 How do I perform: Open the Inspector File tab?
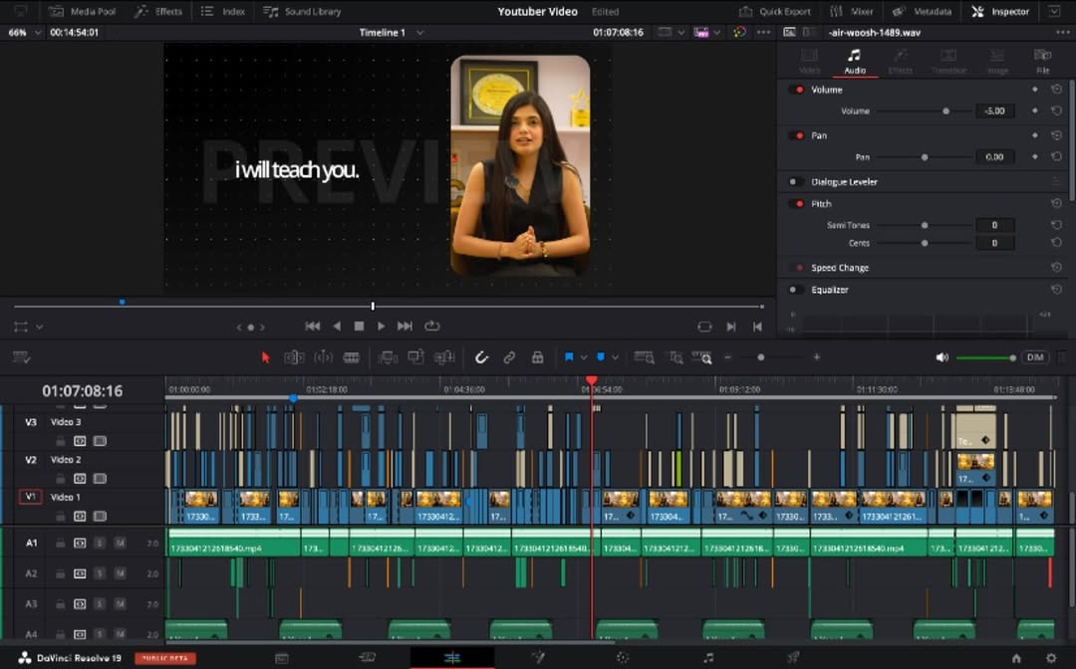pos(1042,60)
